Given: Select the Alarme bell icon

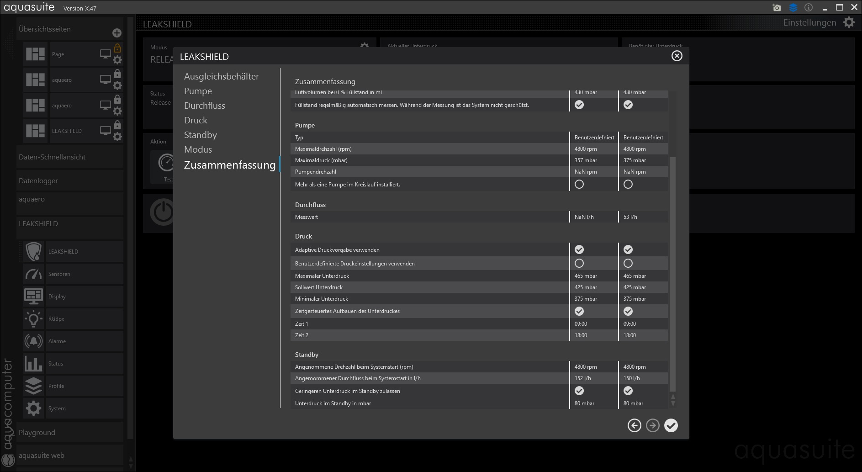Looking at the screenshot, I should pyautogui.click(x=33, y=341).
